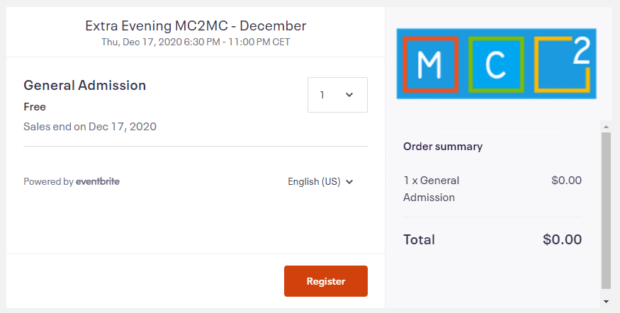Click the Register button
620x313 pixels.
326,281
